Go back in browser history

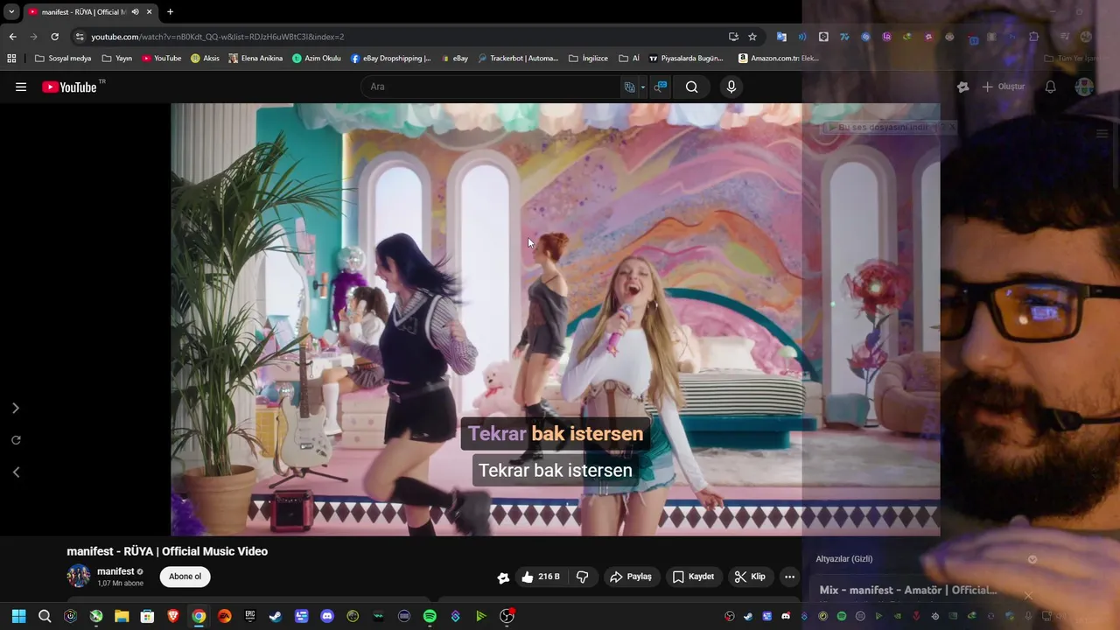12,37
